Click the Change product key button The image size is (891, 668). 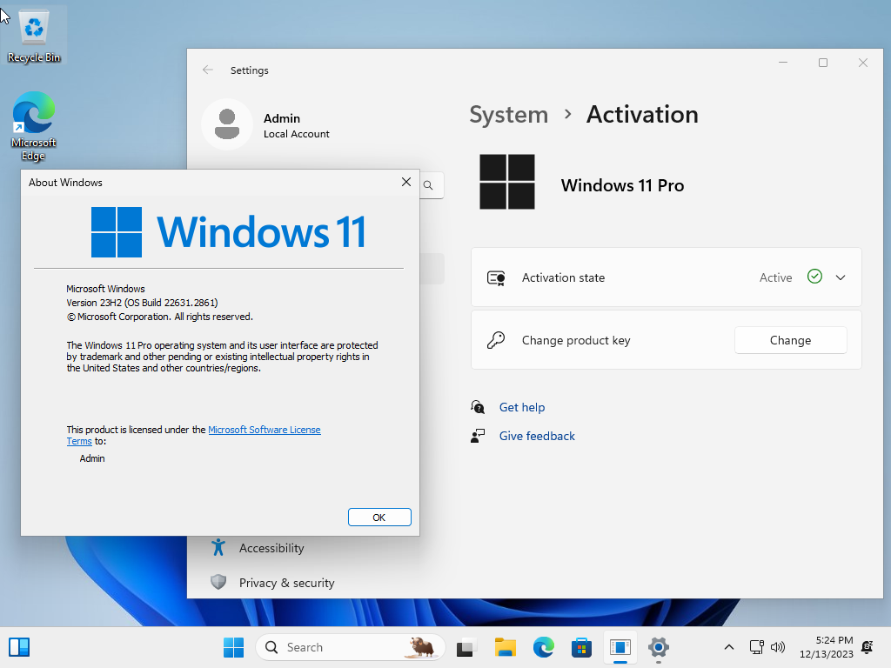click(x=790, y=340)
